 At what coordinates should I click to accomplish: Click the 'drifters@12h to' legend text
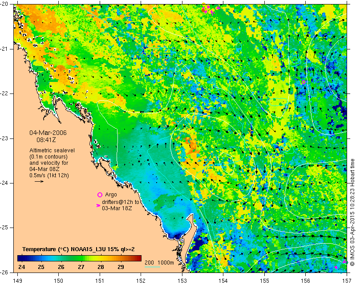click(x=120, y=202)
